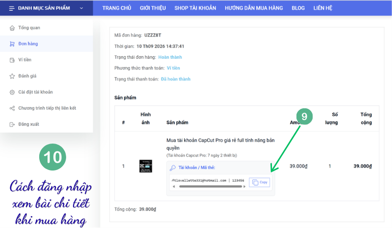Open the Shop tài khoản menu item
The image size is (392, 245).
pyautogui.click(x=195, y=8)
